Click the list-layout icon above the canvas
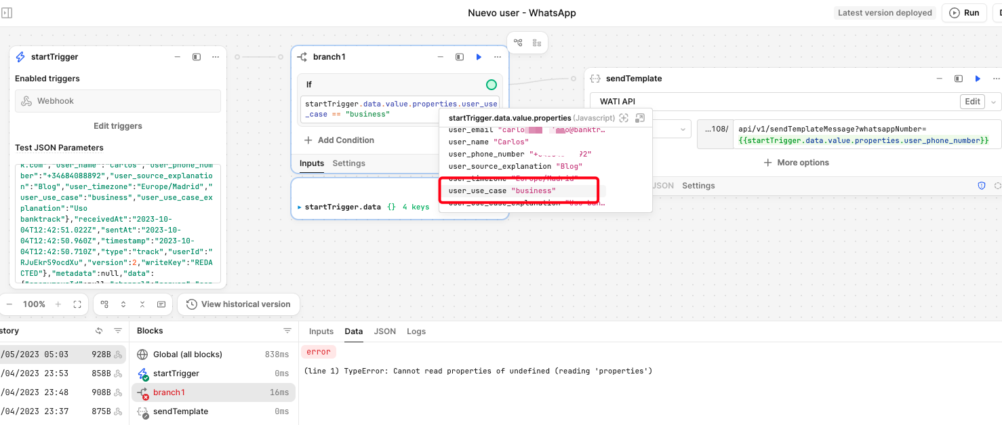The height and width of the screenshot is (425, 1002). (x=537, y=43)
